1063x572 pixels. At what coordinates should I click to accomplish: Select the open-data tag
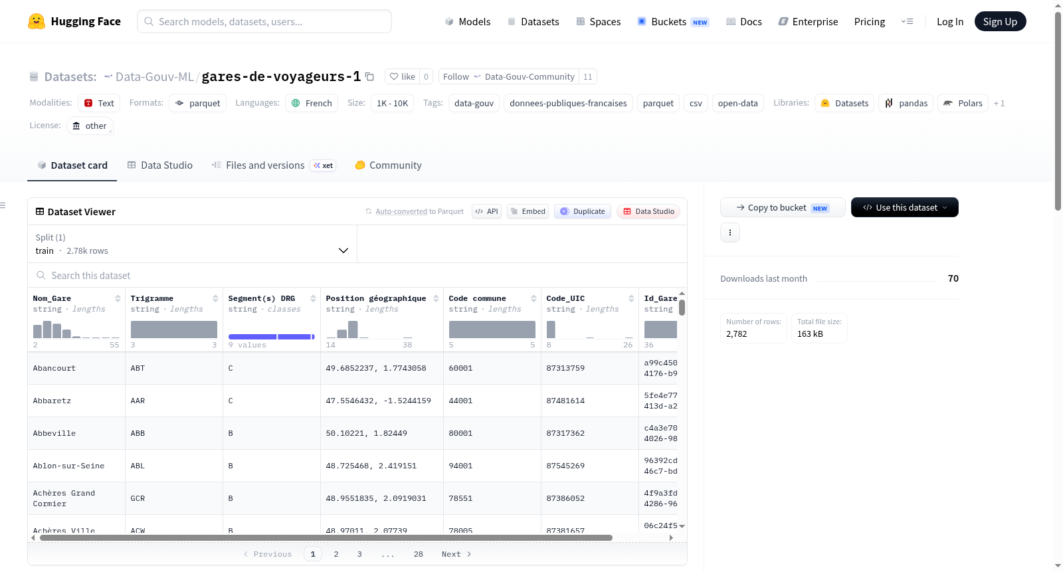click(x=737, y=103)
